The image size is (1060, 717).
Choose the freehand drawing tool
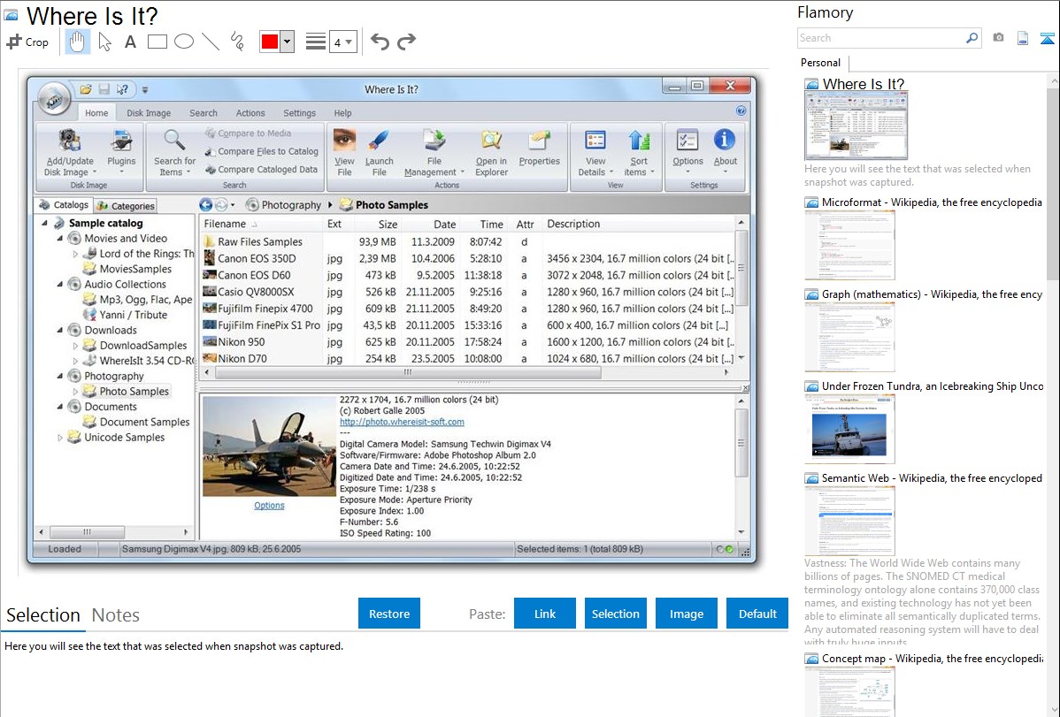pos(237,42)
